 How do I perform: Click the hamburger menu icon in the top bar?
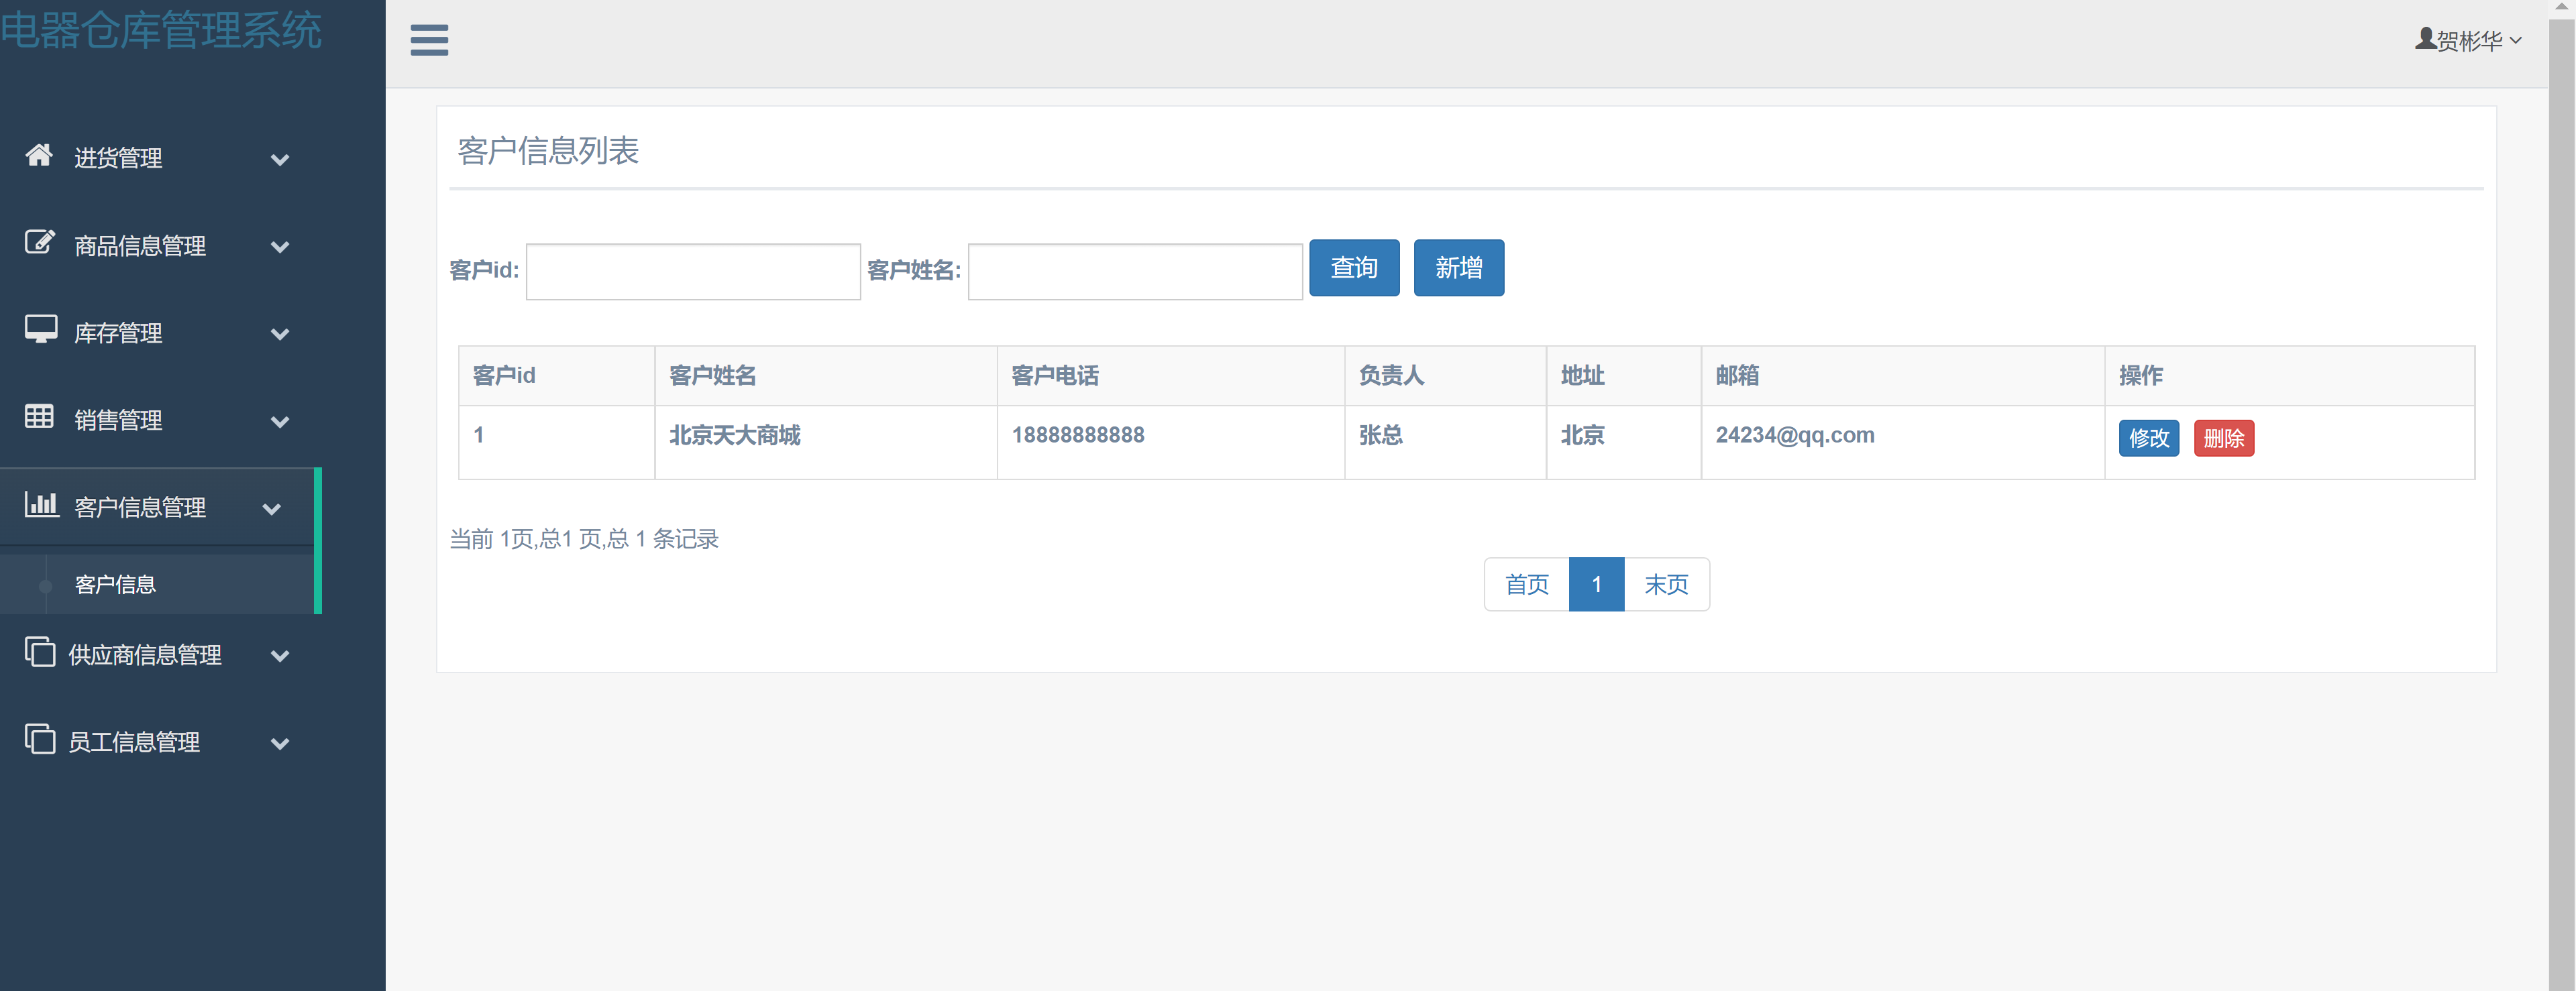click(428, 40)
